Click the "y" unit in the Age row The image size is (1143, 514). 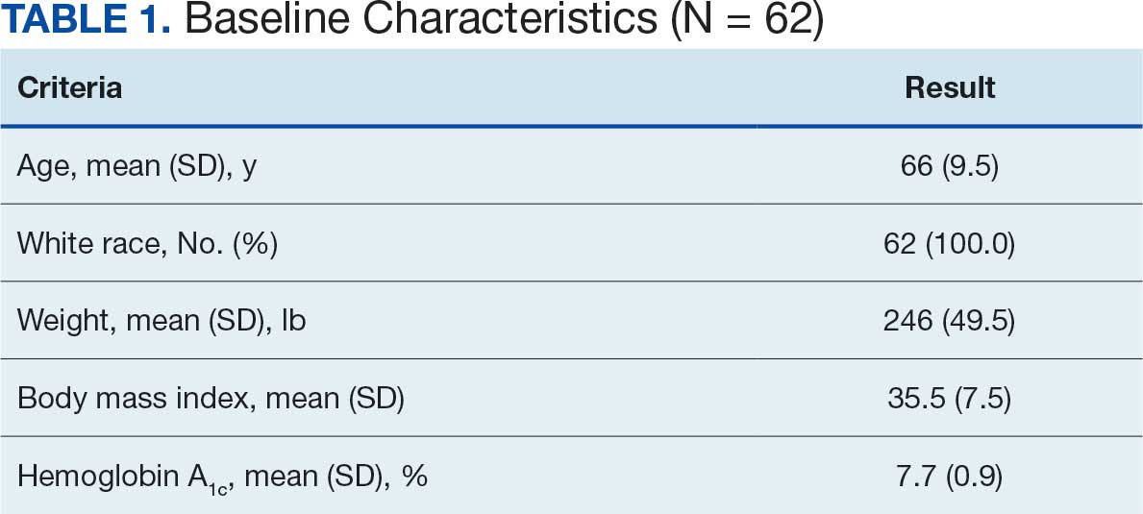click(x=249, y=168)
